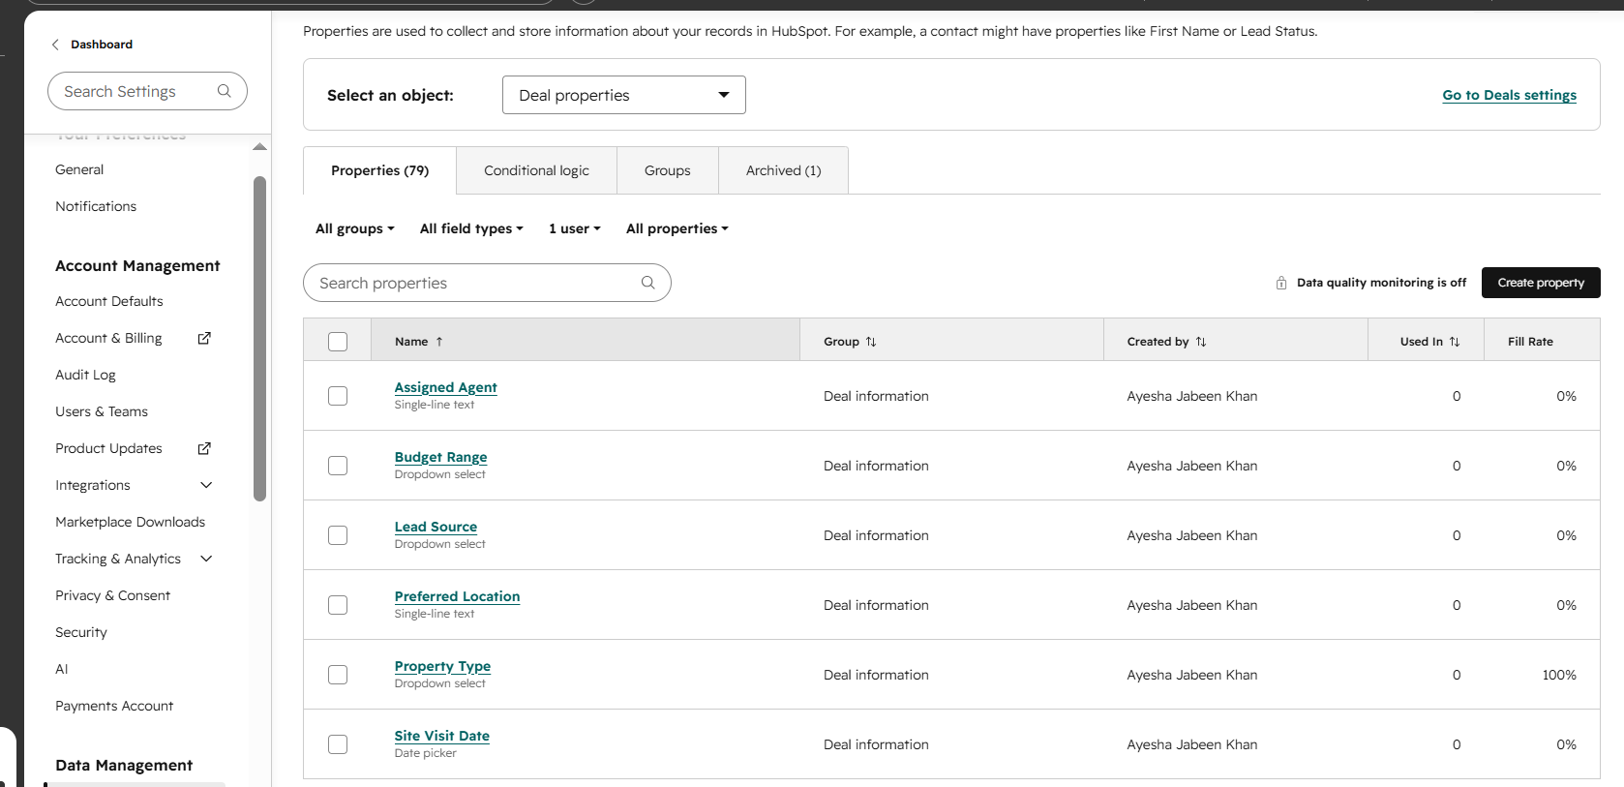Click 'Data quality monitoring is off' text
Image resolution: width=1624 pixels, height=787 pixels.
point(1381,283)
